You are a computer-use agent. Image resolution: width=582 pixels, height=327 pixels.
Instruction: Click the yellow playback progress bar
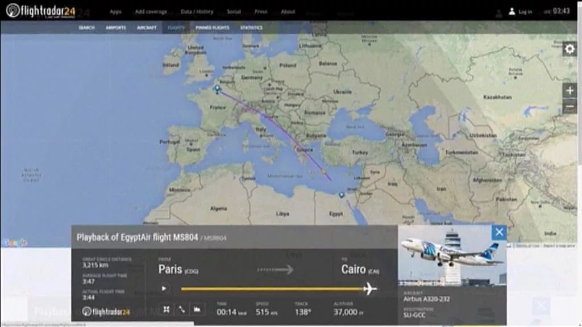click(273, 289)
